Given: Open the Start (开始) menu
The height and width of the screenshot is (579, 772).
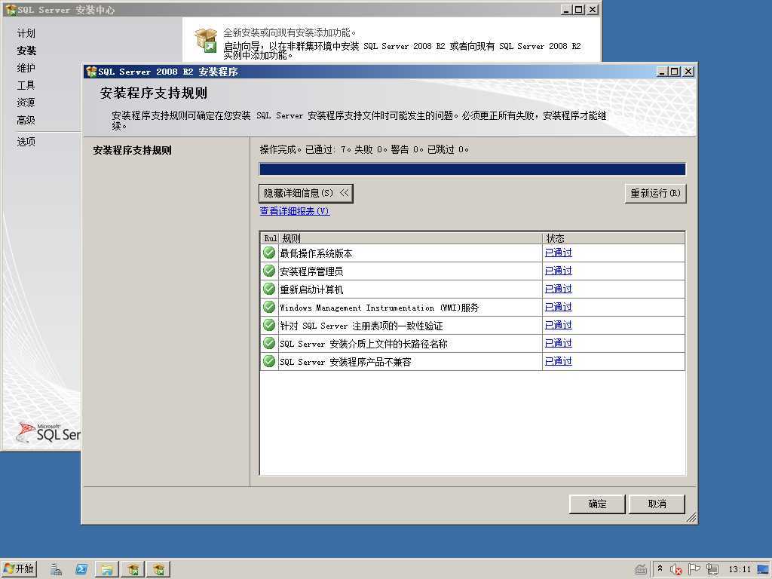Looking at the screenshot, I should click(19, 569).
